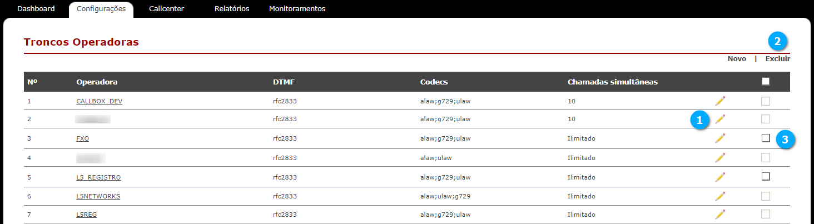Tick the L5_REGISTRO row checkbox
This screenshot has height=224, width=814.
pos(766,176)
